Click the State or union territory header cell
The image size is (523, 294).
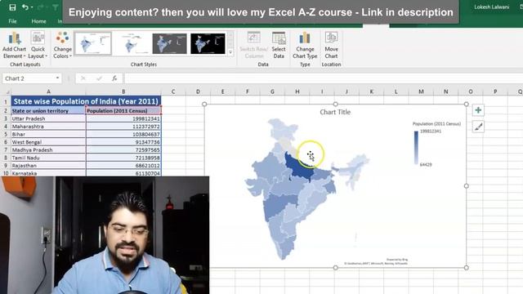48,111
